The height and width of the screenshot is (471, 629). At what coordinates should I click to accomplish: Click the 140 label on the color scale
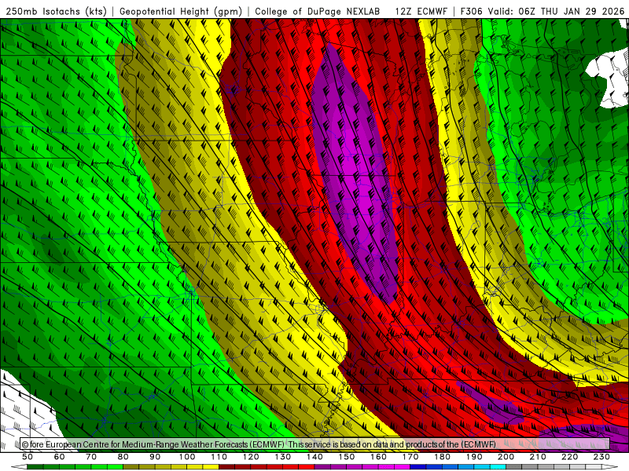point(314,457)
